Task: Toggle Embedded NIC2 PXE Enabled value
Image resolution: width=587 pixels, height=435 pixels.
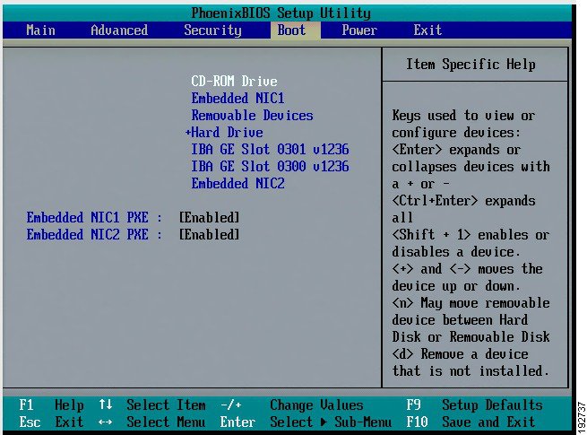Action: click(209, 235)
